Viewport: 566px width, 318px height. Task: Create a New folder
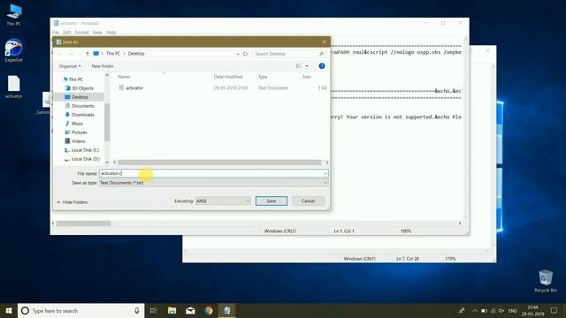pyautogui.click(x=103, y=66)
